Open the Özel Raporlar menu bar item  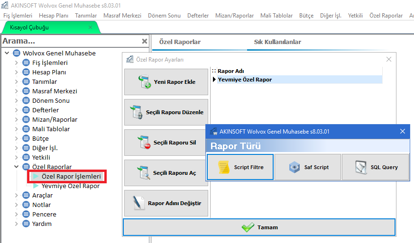click(x=386, y=16)
